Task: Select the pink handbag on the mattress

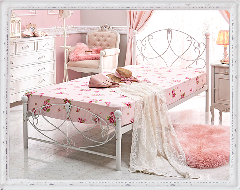Action: [x=101, y=81]
